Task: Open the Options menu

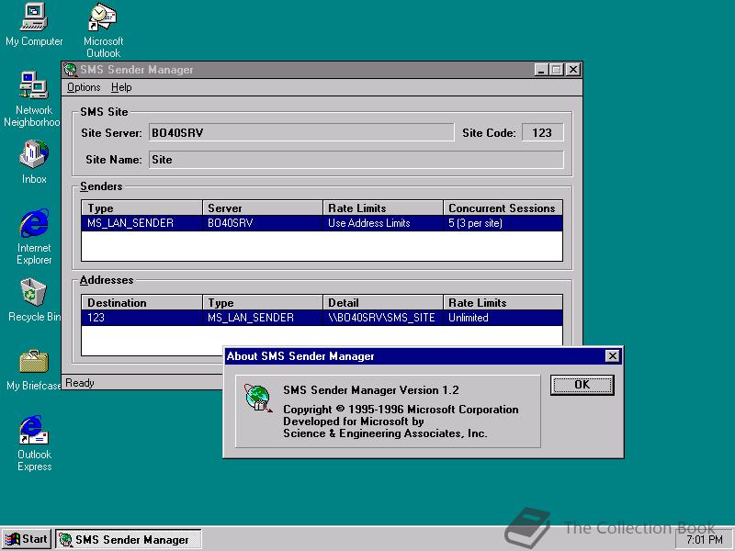Action: point(84,87)
